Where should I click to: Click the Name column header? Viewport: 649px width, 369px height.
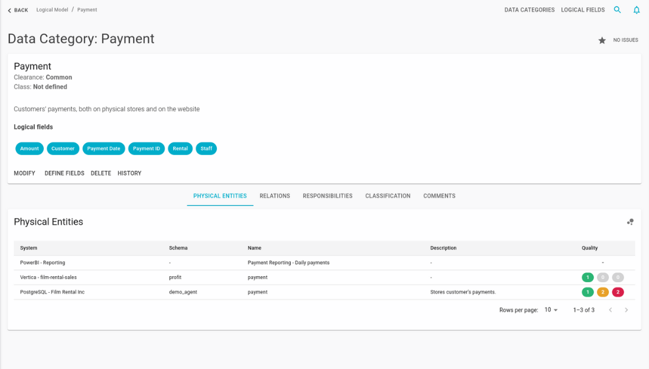point(254,248)
